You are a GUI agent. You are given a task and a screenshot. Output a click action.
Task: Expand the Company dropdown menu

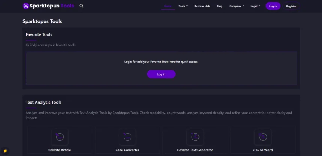(x=236, y=6)
